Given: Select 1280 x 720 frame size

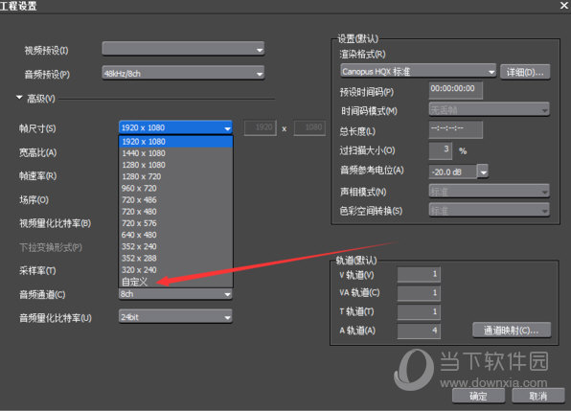Looking at the screenshot, I should click(175, 176).
